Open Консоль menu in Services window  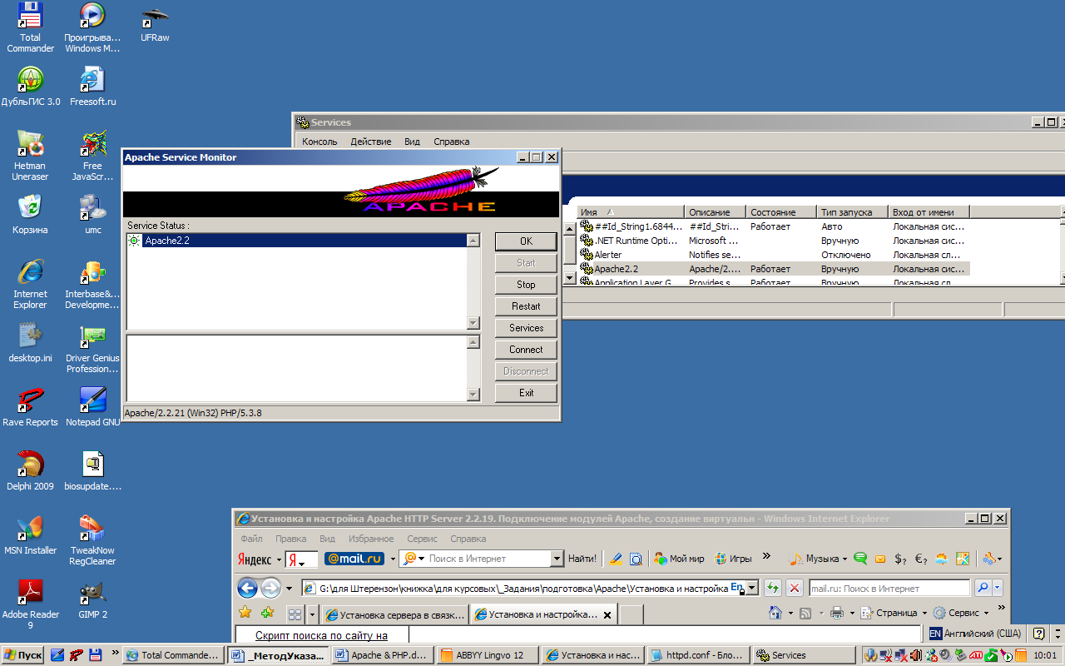319,142
